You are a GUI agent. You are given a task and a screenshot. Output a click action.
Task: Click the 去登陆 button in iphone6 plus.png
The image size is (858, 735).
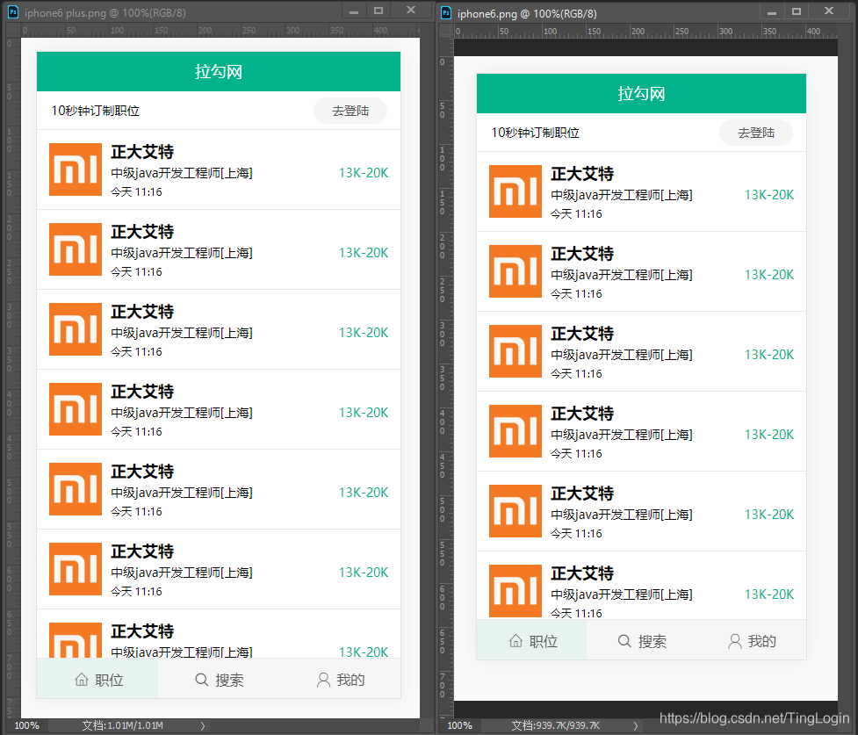coord(350,111)
